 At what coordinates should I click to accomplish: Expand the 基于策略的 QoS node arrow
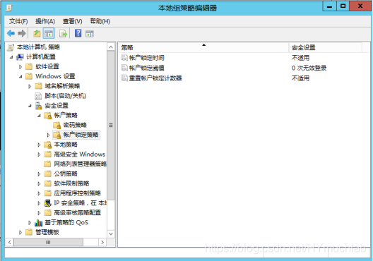[x=30, y=222]
